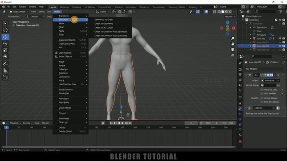Click the blue Z axis gizmo handle

(227, 22)
